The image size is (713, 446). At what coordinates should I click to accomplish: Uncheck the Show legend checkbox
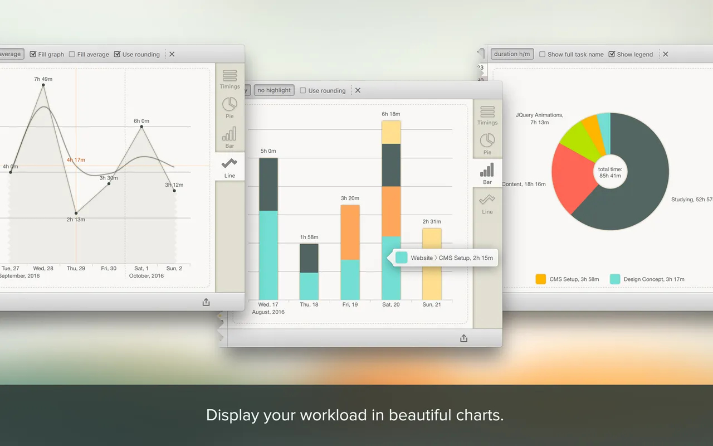pos(612,54)
